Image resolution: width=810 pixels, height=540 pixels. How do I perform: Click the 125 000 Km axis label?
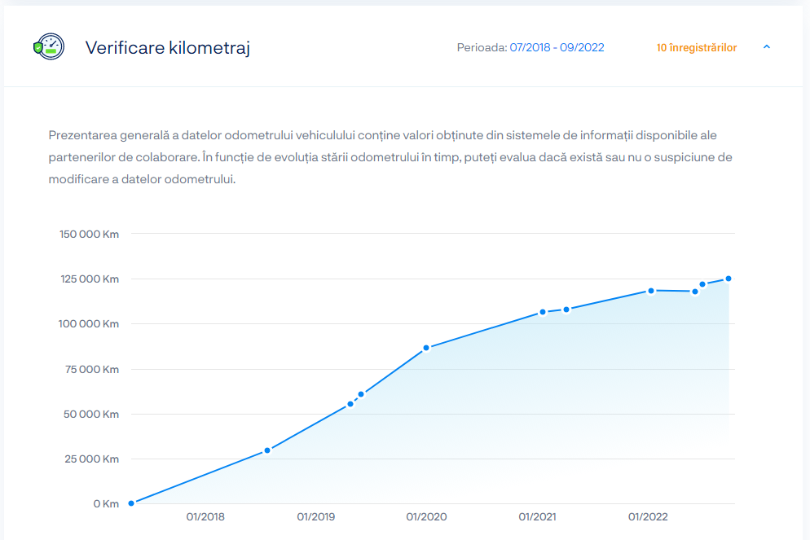tap(90, 279)
